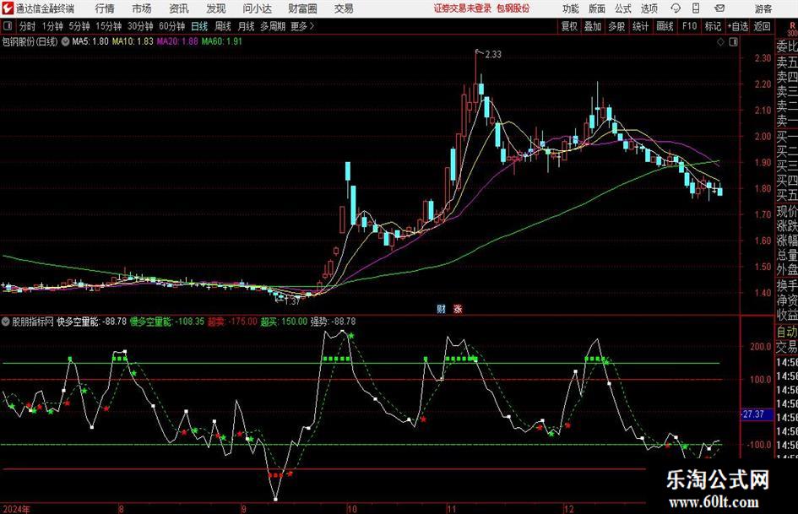Click the MA5: 1.80 indicator label
This screenshot has width=798, height=514.
pyautogui.click(x=90, y=41)
